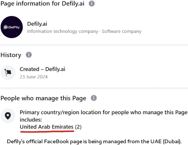Click People who manage this Page heading
Screen dimensions: 188x145
(43, 98)
